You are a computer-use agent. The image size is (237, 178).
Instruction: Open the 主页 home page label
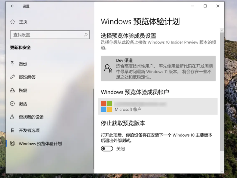pos(23,22)
